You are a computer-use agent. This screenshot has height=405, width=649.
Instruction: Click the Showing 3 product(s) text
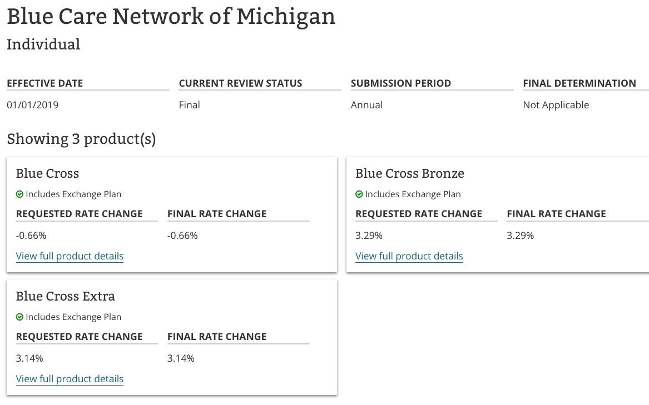(81, 139)
